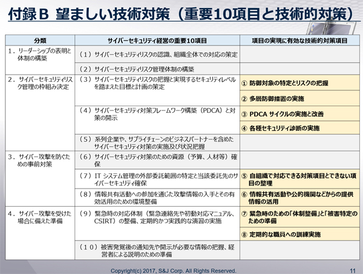The image size is (363, 274).
Task: Select the 'サイバーセキュリティ経営の重要10項目' column header
Action: tap(157, 41)
